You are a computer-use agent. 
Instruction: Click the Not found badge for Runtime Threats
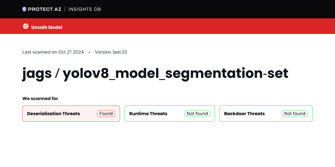point(197,114)
